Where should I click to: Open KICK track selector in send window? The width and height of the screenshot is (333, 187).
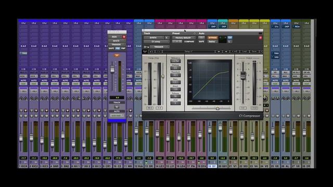(x=114, y=37)
